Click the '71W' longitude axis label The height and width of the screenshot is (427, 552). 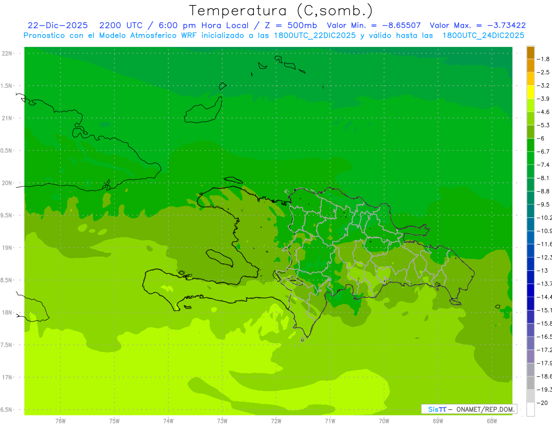tap(330, 421)
